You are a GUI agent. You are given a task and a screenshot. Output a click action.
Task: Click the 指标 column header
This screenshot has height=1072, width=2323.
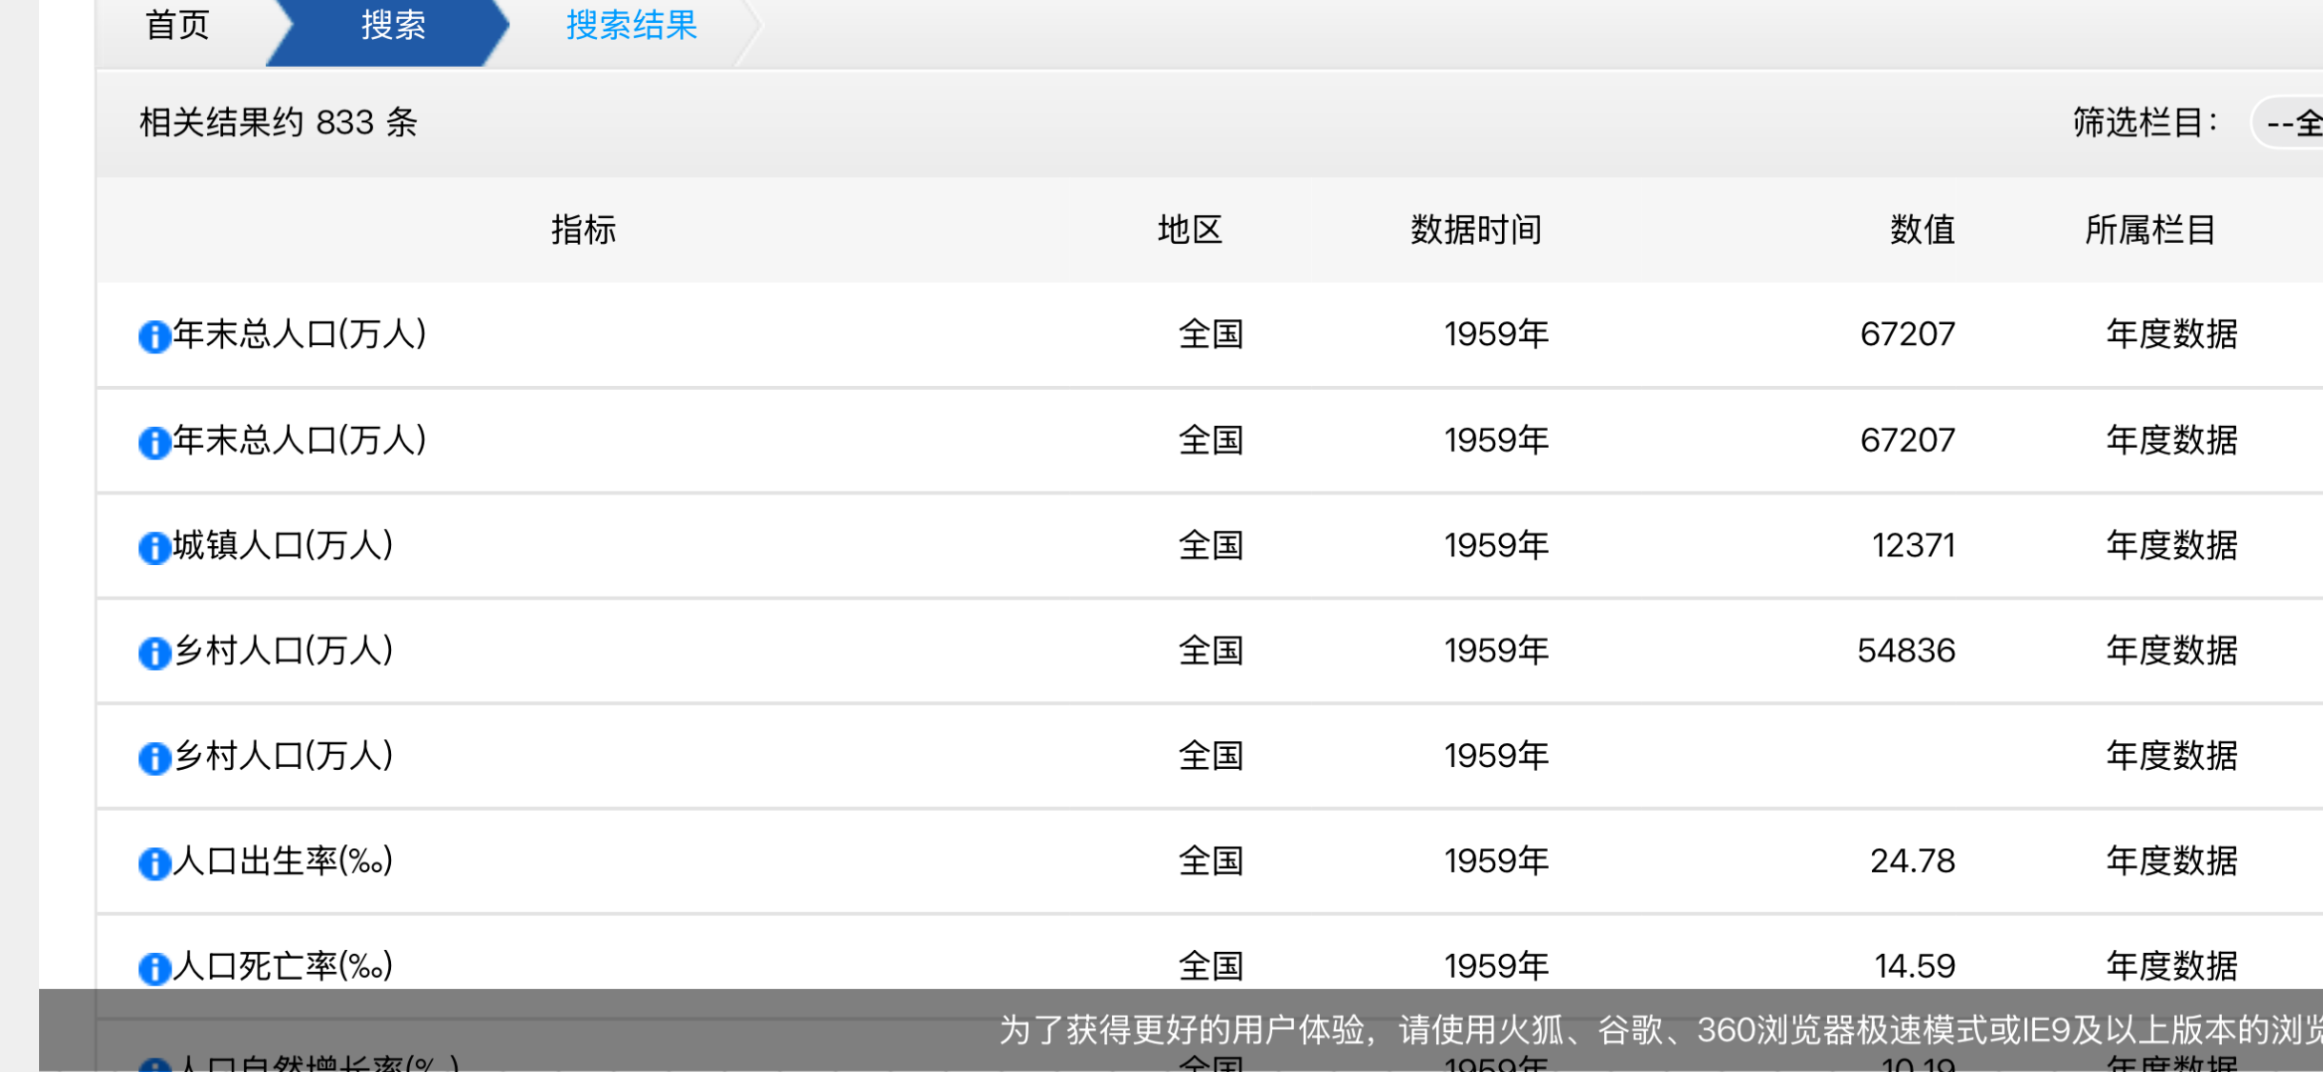tap(583, 230)
